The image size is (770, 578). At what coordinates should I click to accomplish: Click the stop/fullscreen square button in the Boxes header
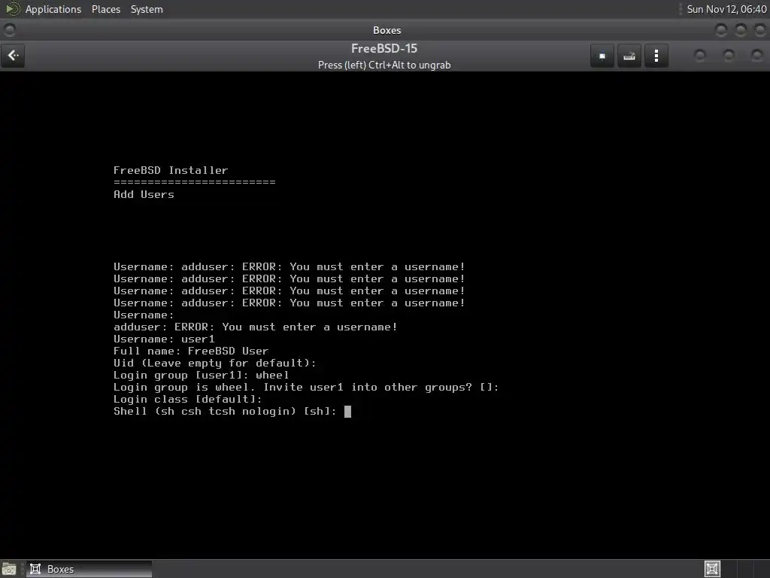click(x=602, y=56)
